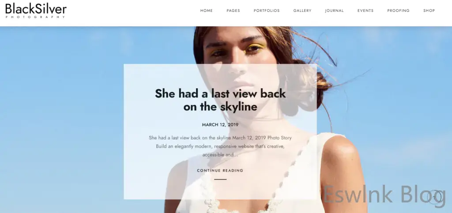Click the translucent white post card background
452x213 pixels.
220,131
